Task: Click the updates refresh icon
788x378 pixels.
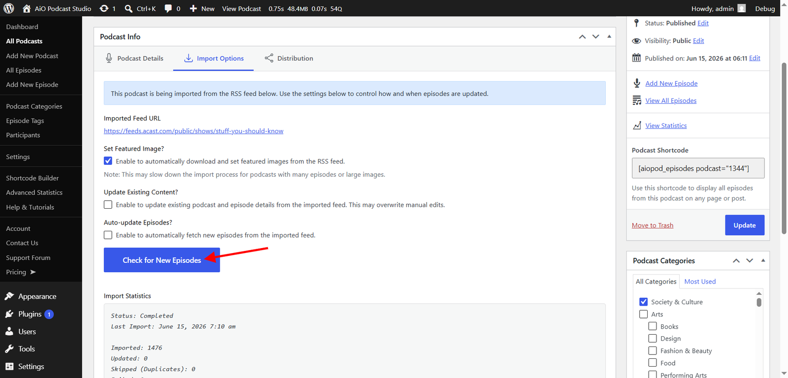Action: coord(104,8)
